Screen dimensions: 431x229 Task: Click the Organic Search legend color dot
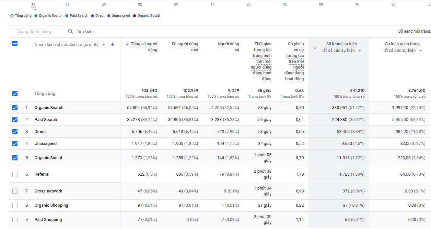pyautogui.click(x=36, y=16)
